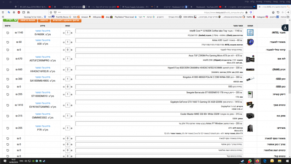This screenshot has height=164, width=291.
Task: Click the הדפסה print button
Action: pyautogui.click(x=44, y=20)
